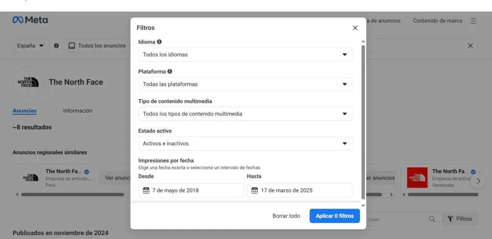
Task: Expand the Todas las plataformas dropdown
Action: [x=245, y=84]
